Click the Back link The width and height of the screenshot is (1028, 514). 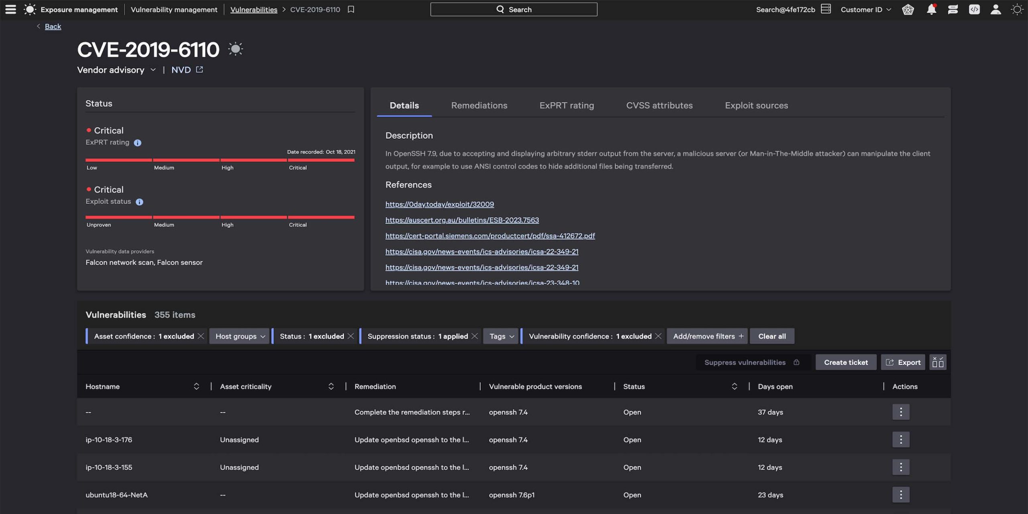click(53, 26)
